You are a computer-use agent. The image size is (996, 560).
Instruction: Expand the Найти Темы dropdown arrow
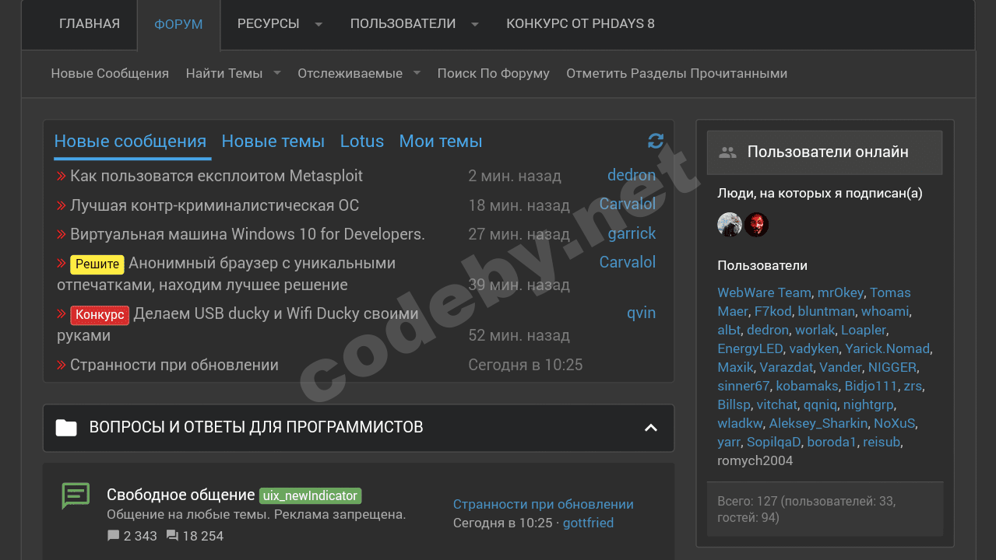(x=277, y=73)
